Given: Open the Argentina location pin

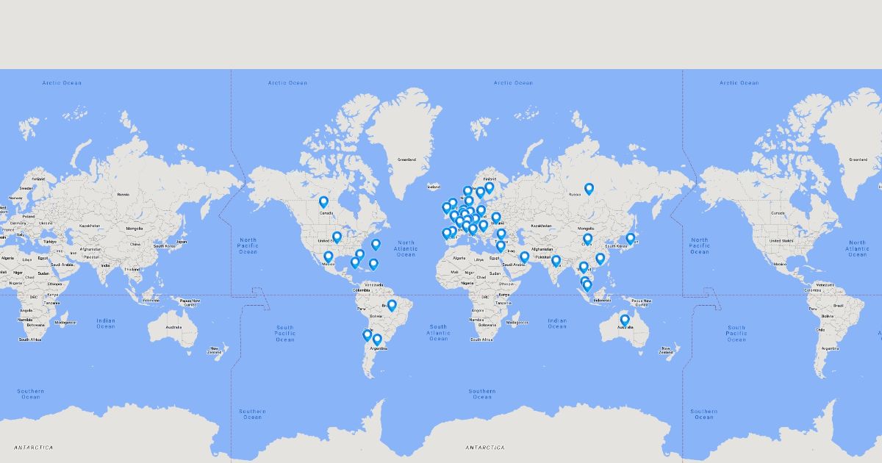Looking at the screenshot, I should pos(377,340).
